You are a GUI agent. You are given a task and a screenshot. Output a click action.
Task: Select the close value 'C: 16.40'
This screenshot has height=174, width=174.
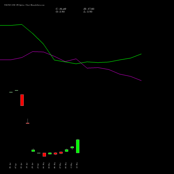point(61,9)
